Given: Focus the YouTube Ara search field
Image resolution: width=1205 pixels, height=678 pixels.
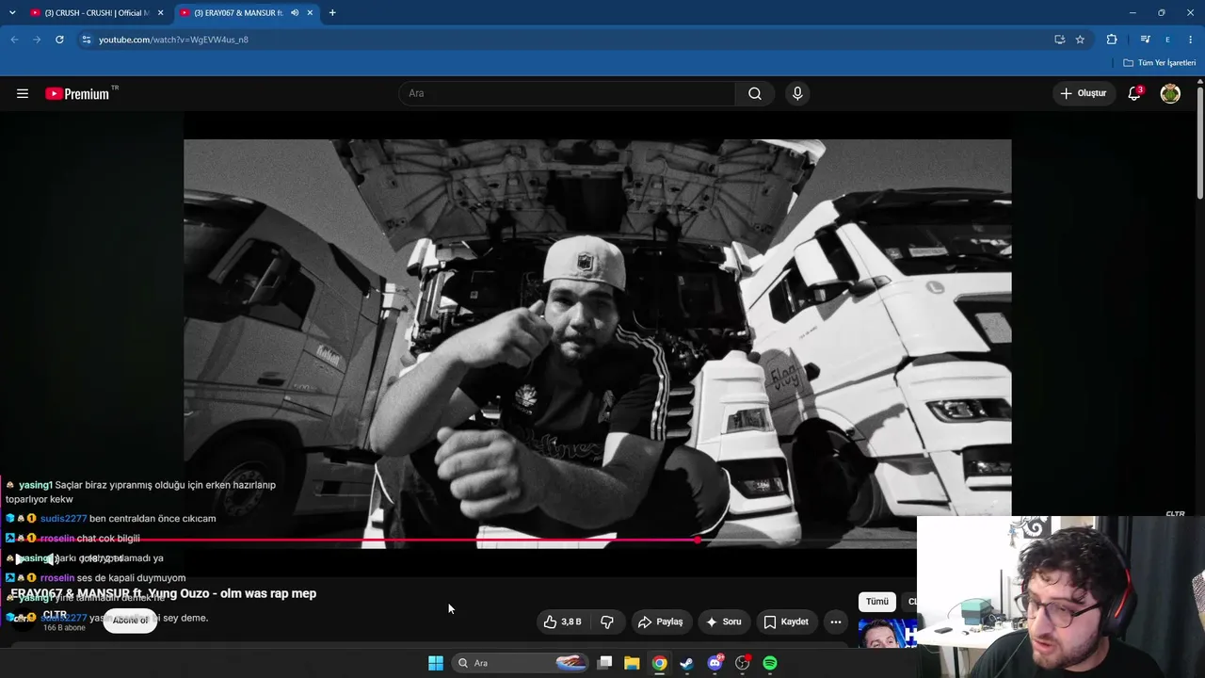Looking at the screenshot, I should pos(567,93).
